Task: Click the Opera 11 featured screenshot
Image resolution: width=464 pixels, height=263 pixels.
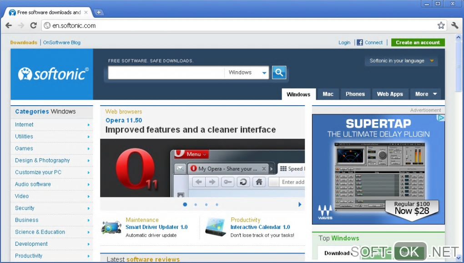Action: click(202, 168)
